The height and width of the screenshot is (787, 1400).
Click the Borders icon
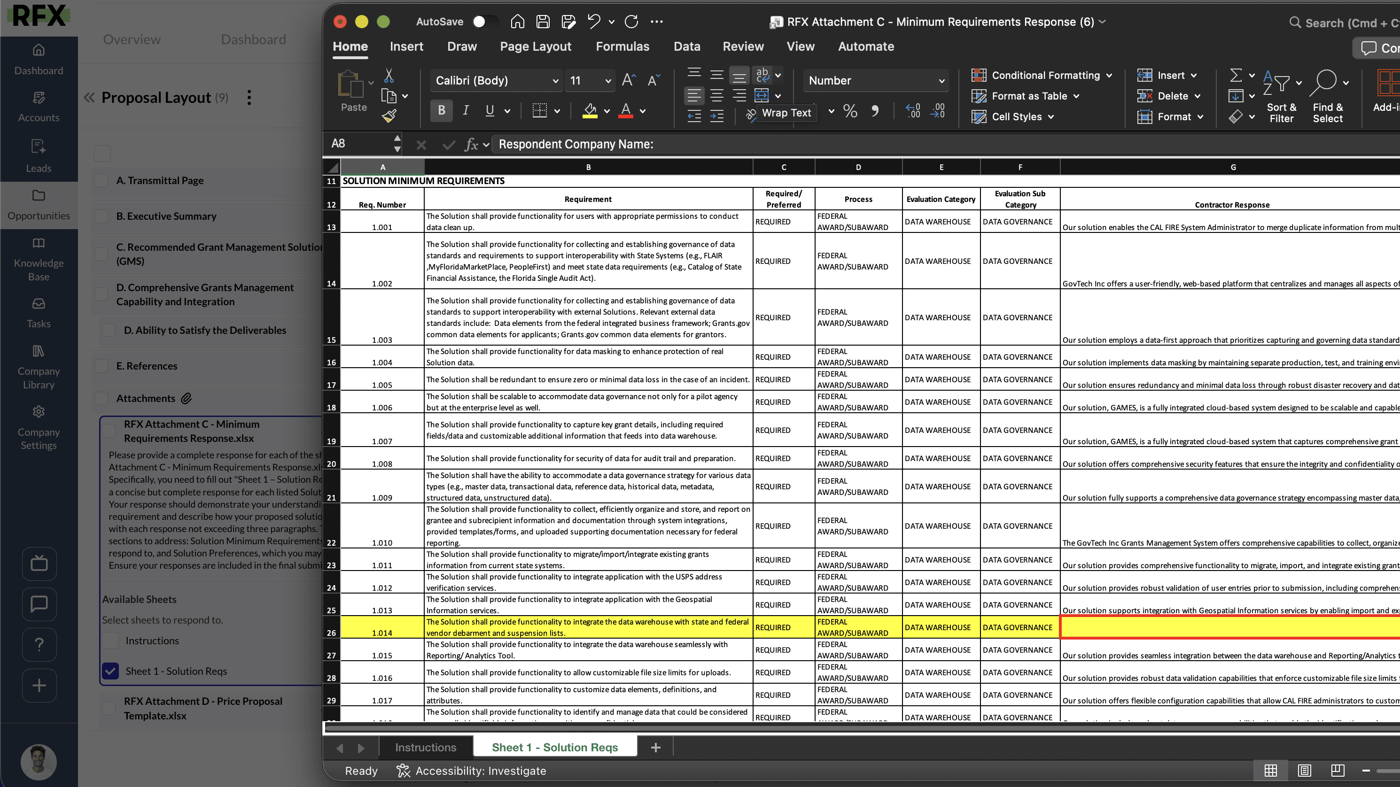click(x=539, y=111)
